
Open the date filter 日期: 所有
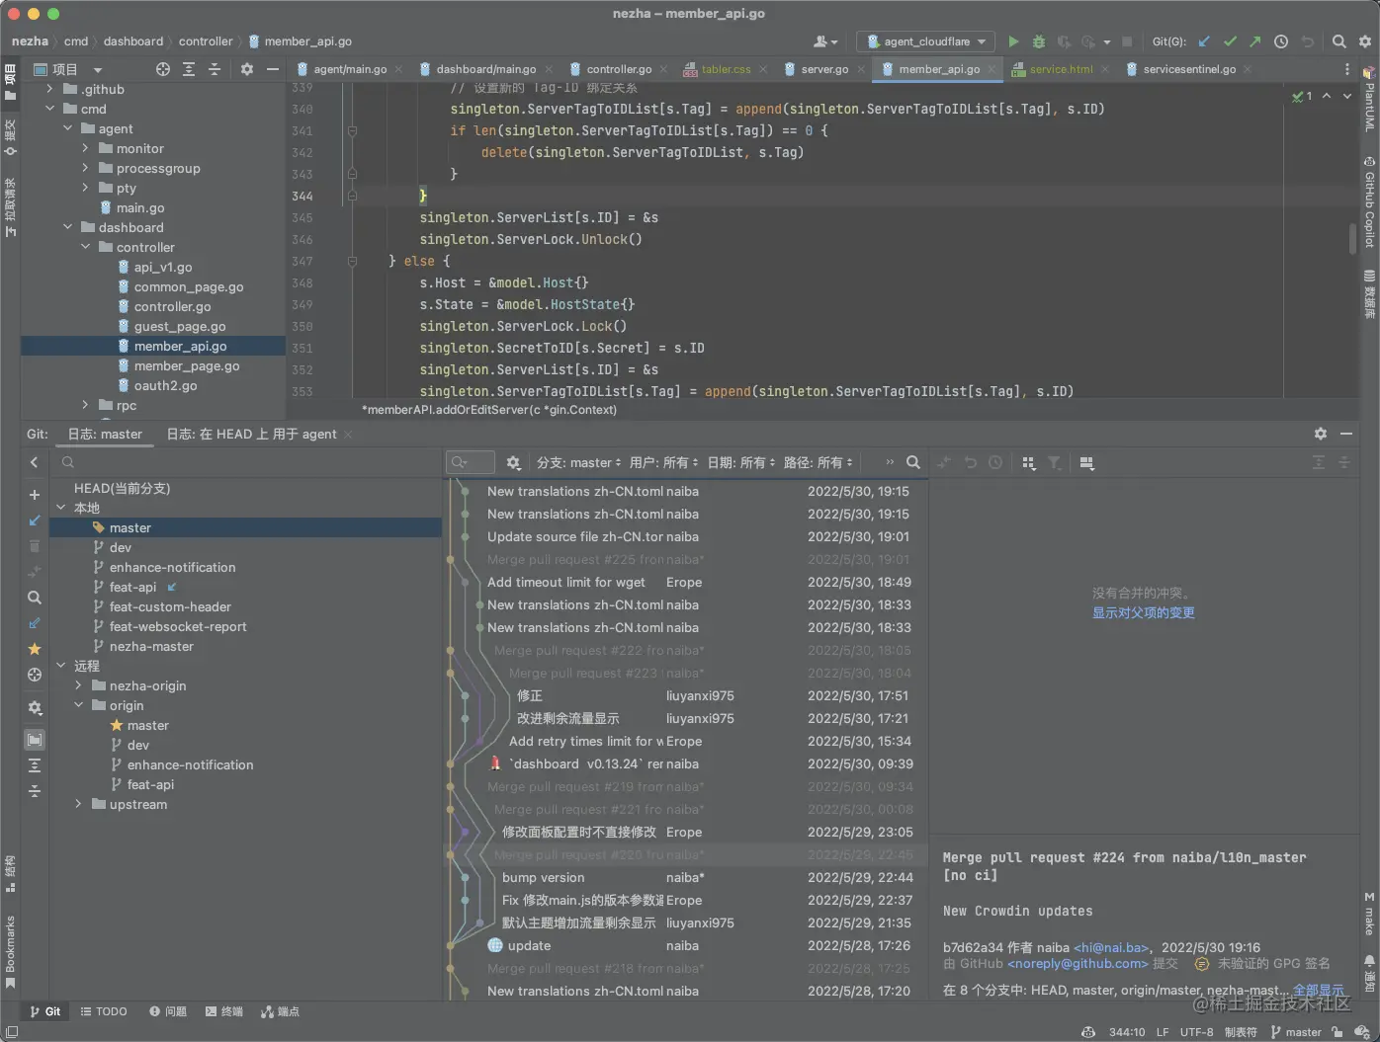pyautogui.click(x=741, y=462)
